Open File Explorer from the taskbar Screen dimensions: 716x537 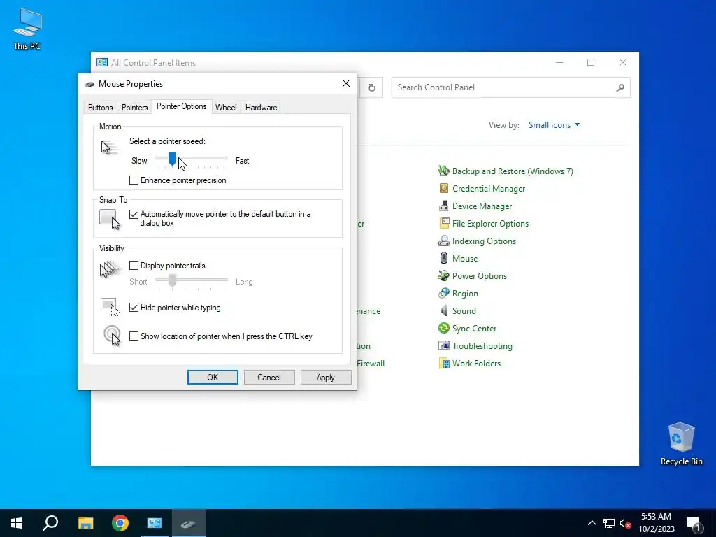click(x=85, y=523)
